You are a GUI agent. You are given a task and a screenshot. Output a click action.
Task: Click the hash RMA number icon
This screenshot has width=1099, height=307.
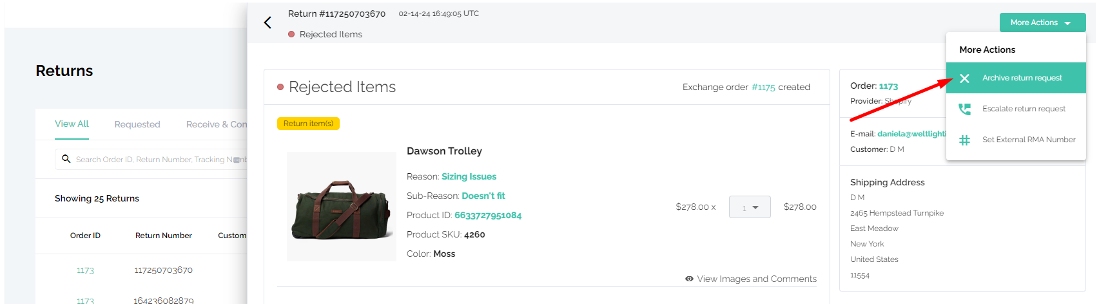point(964,140)
